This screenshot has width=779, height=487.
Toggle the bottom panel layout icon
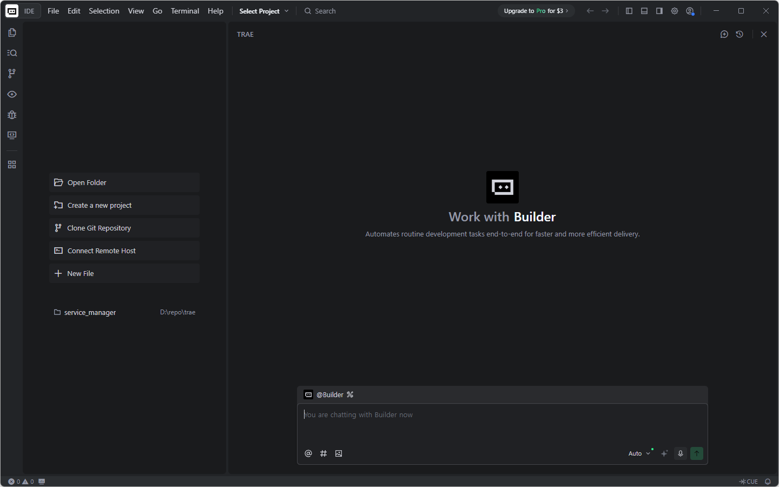[644, 11]
